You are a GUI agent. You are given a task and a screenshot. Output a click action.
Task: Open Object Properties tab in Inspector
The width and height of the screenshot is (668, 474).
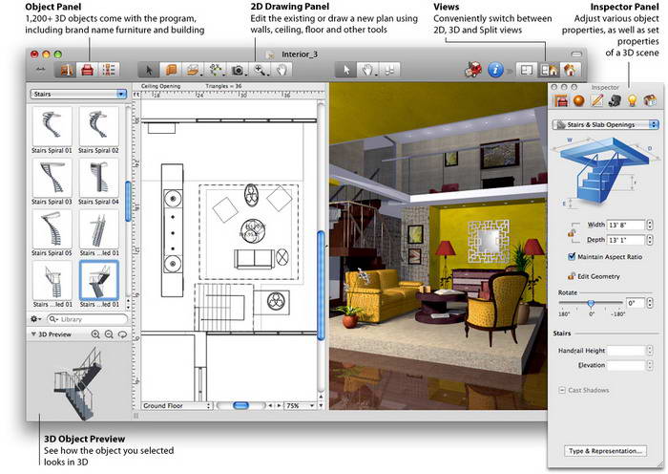561,100
